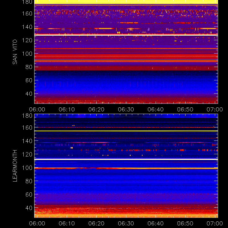Click the 06:20 time label under Learmonth plot
The image size is (228, 228).
[x=96, y=223]
